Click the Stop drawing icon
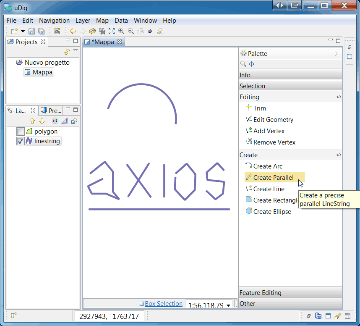Viewport: 360px width, 326px height. click(102, 31)
